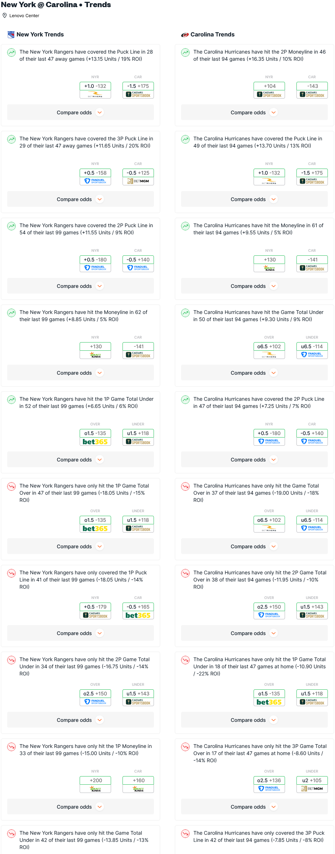This screenshot has height=854, width=335.
Task: Click red downtrend icon for Rangers 1P Moneyline
Action: (x=11, y=747)
